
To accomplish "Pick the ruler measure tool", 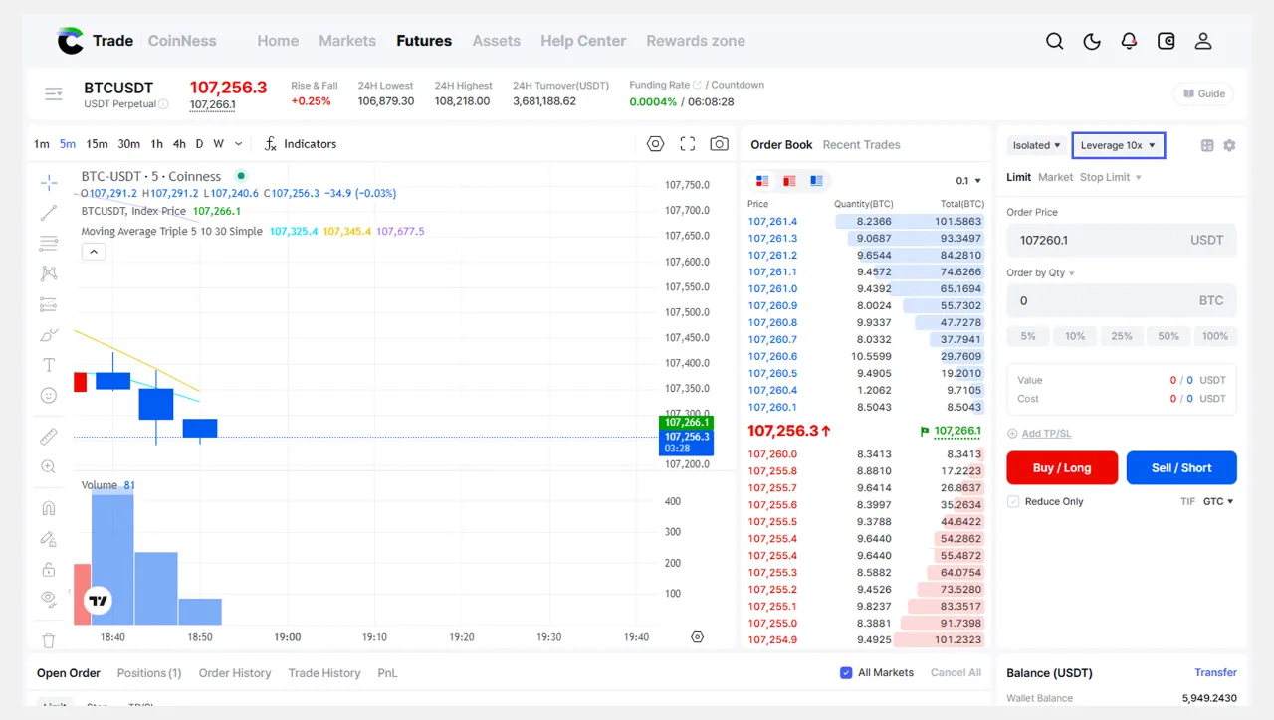I will 48,437.
